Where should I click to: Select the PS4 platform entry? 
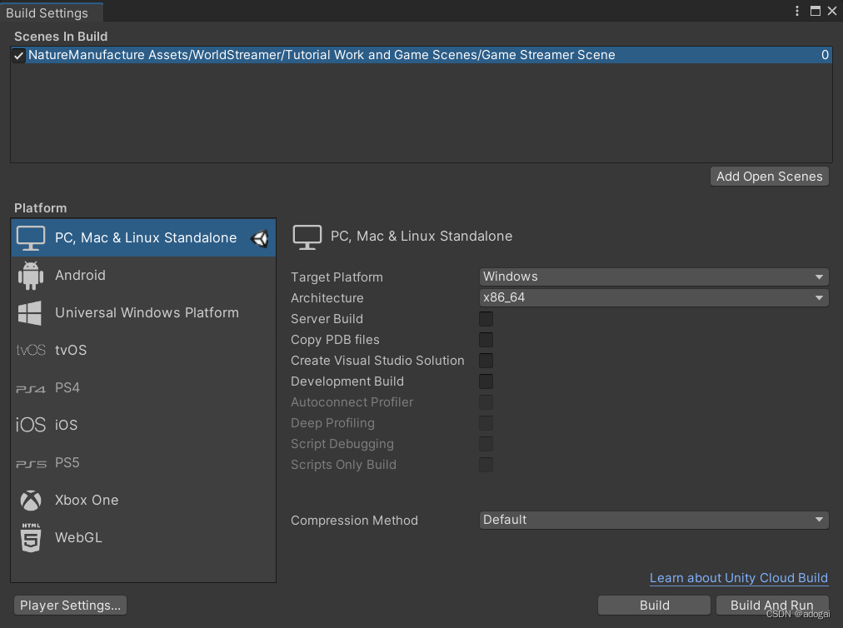click(x=143, y=387)
